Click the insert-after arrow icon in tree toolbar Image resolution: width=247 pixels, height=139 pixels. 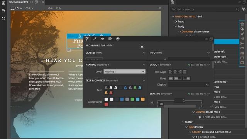tap(242, 39)
